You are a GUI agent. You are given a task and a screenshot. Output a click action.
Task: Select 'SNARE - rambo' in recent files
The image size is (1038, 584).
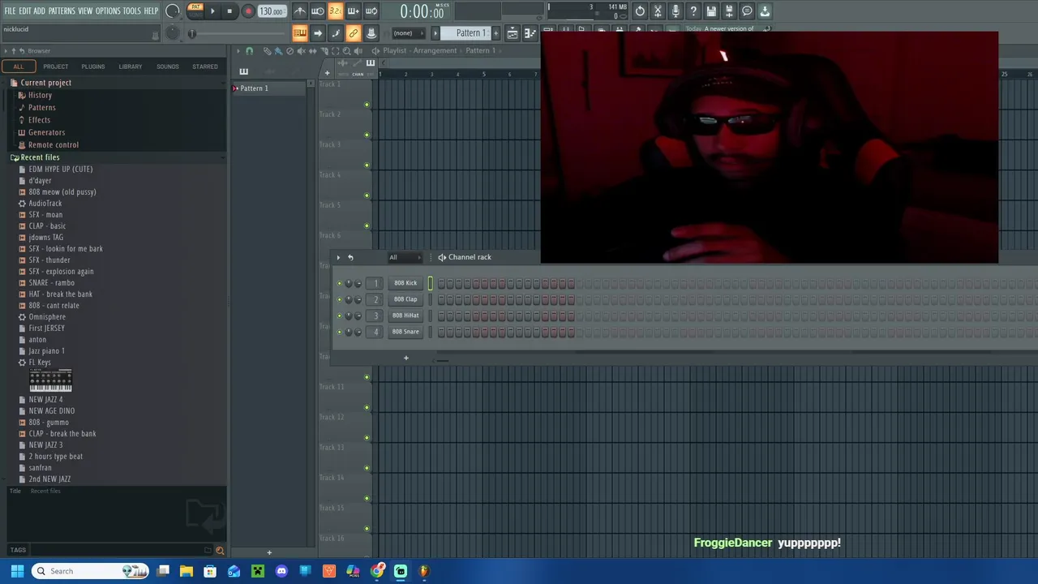click(x=52, y=283)
